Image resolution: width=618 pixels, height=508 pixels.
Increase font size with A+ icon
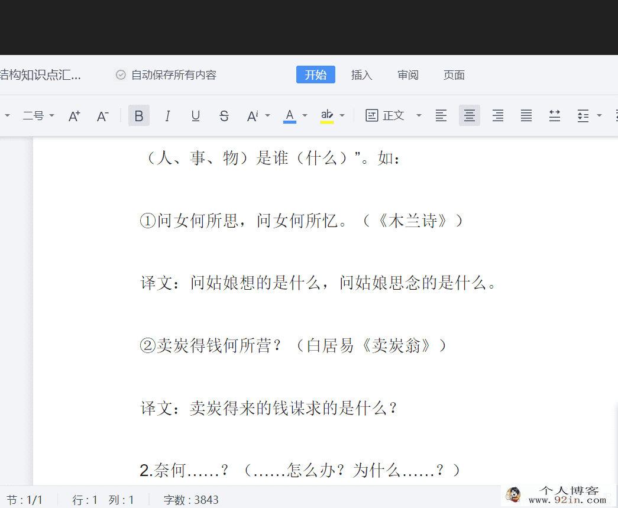(x=74, y=116)
